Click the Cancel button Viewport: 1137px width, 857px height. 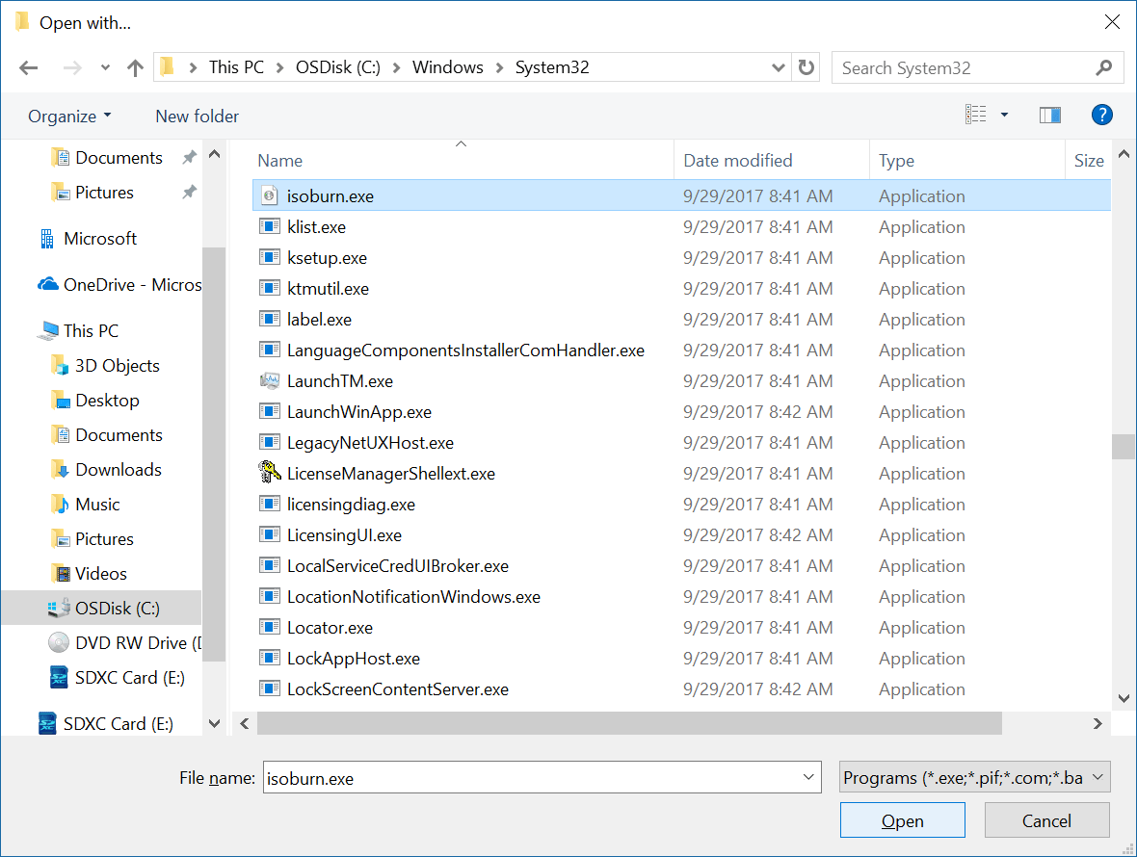click(1047, 819)
